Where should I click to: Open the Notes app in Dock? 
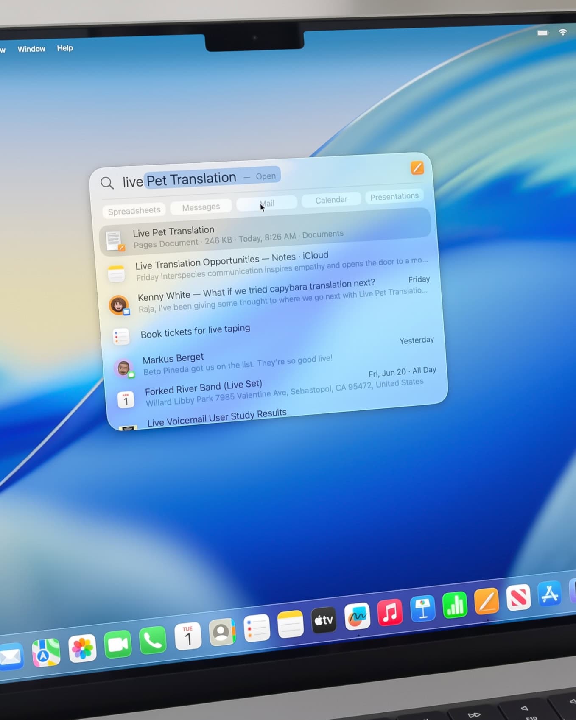(x=291, y=624)
